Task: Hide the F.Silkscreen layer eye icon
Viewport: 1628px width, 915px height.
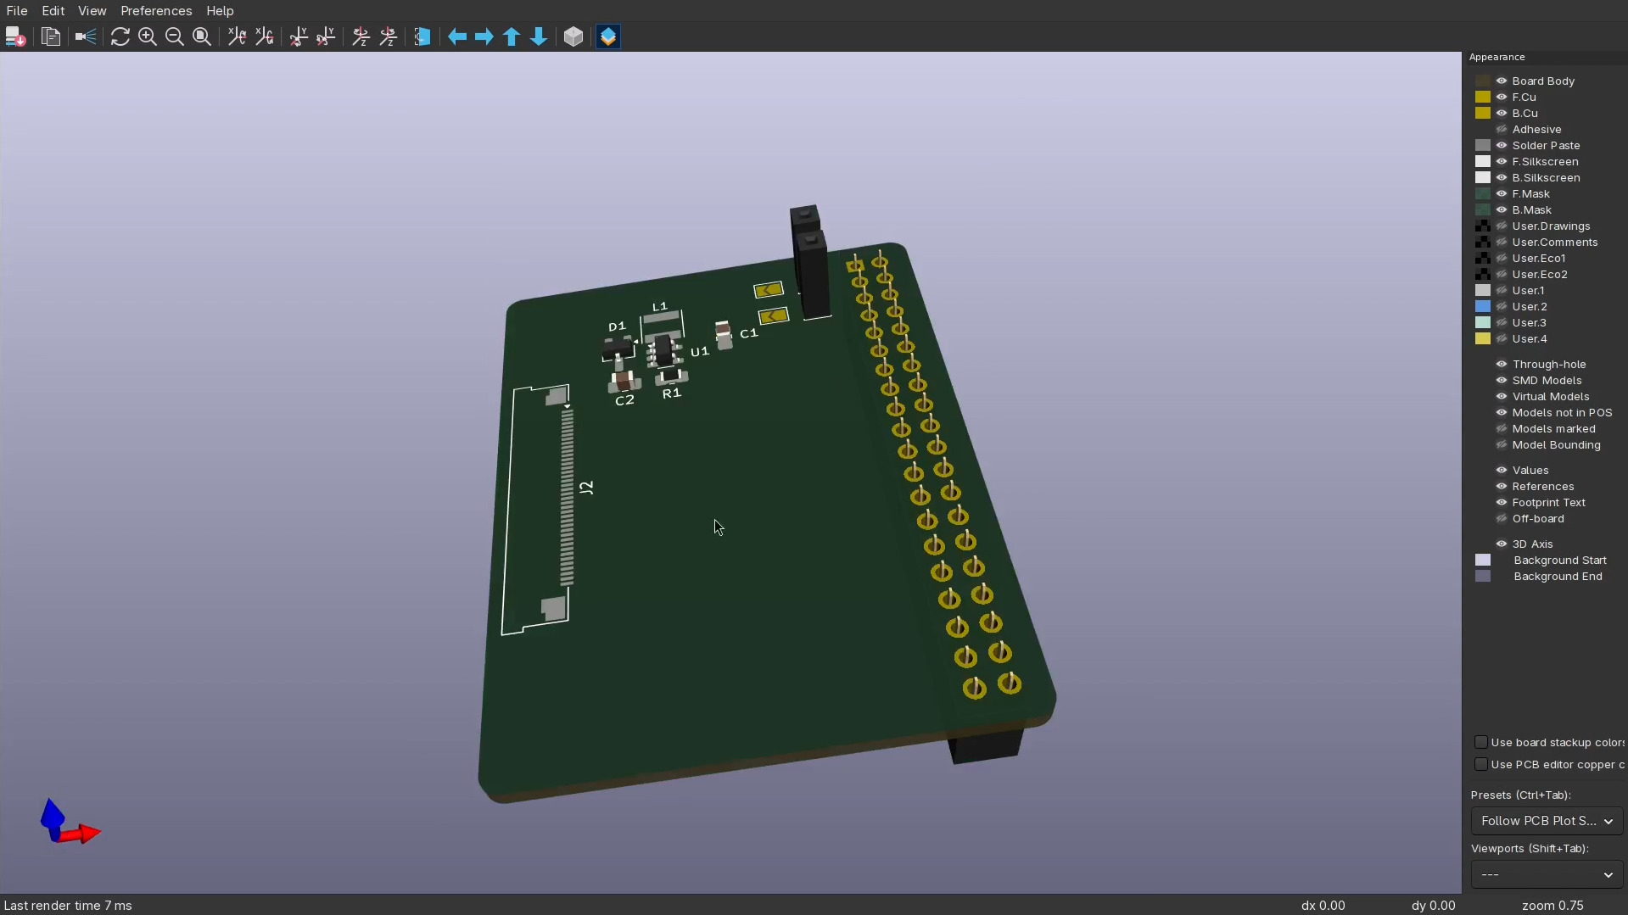Action: click(x=1502, y=161)
